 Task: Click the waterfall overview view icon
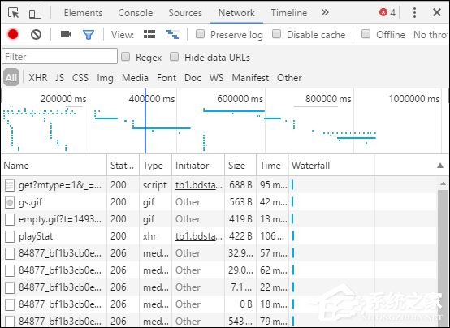pos(172,34)
